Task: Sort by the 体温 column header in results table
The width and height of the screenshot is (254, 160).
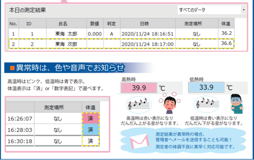Action: pyautogui.click(x=226, y=24)
